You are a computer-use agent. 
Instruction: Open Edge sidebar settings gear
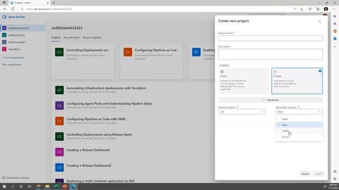pyautogui.click(x=335, y=179)
